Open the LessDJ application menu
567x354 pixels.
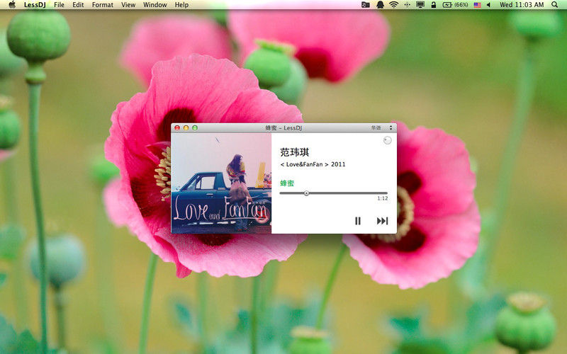pos(35,5)
